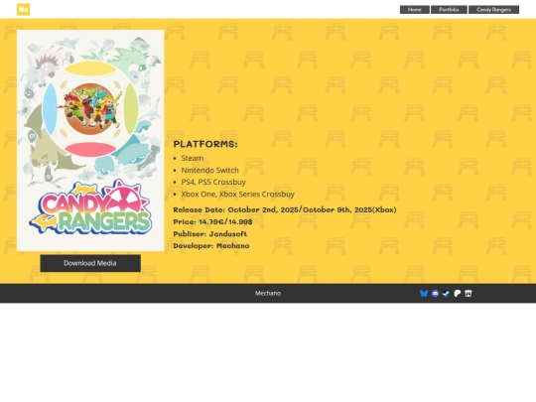Click the Price: 14.79€/14.99$ text
Image resolution: width=536 pixels, height=402 pixels.
coord(212,222)
